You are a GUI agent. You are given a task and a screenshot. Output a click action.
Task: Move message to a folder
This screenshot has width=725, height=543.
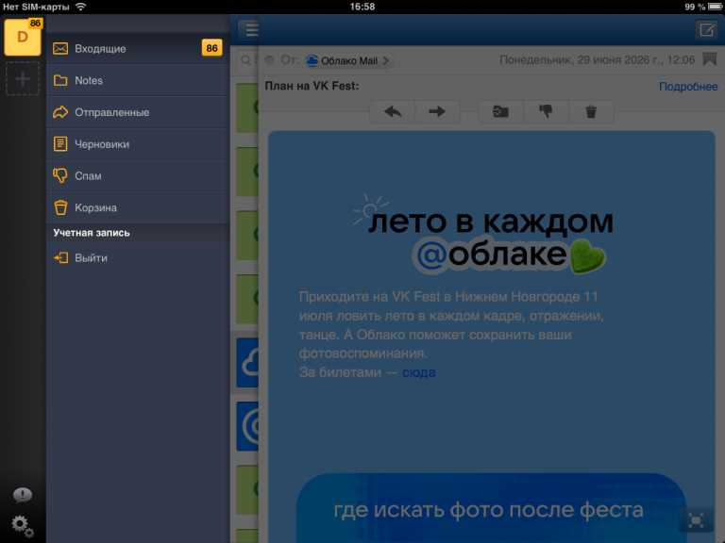(500, 112)
